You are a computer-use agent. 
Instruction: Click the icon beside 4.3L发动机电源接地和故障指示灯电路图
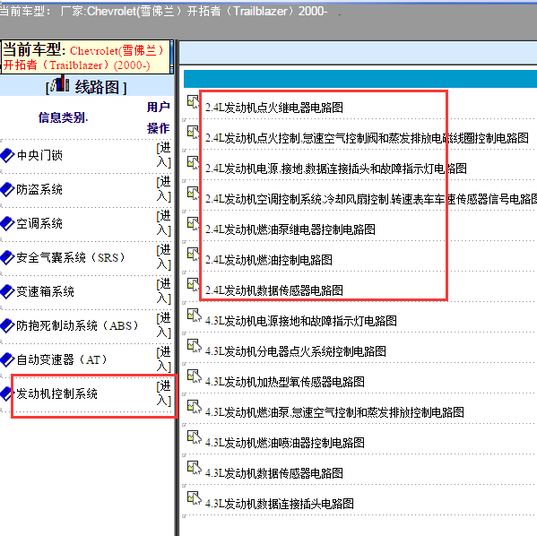[x=195, y=316]
